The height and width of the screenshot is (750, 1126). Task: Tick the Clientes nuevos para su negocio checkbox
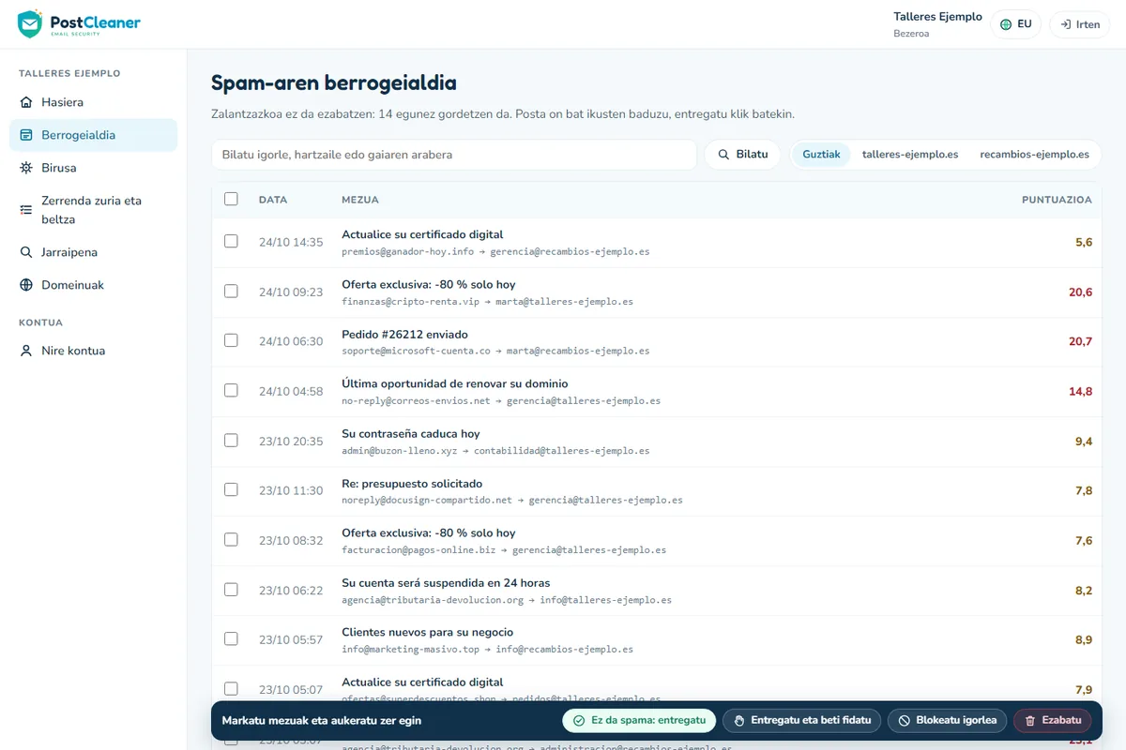click(231, 639)
